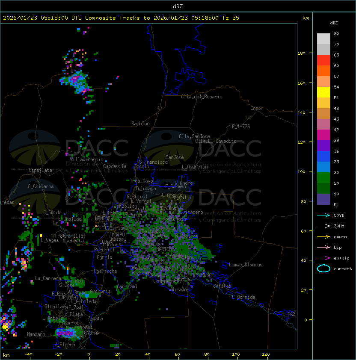The width and height of the screenshot is (356, 360).
Task: Click the Clla.SanJose map label
Action: pyautogui.click(x=194, y=136)
